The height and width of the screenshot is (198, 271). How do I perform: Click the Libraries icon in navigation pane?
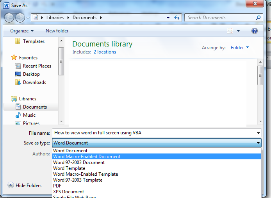pos(14,99)
